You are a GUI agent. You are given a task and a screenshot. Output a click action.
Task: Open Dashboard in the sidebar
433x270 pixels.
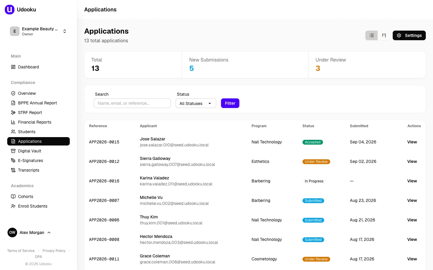click(38, 67)
